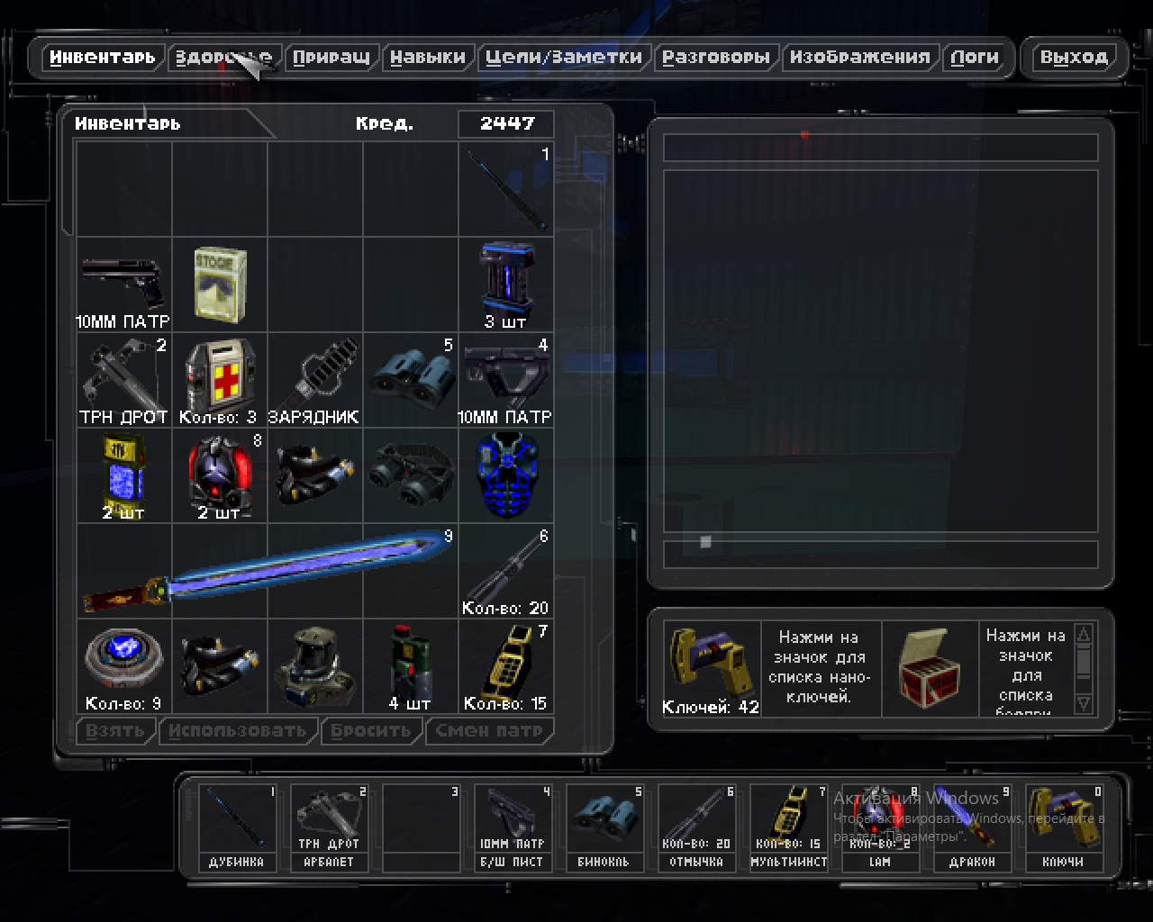
Task: Open the Изображения tab
Action: pyautogui.click(x=860, y=58)
